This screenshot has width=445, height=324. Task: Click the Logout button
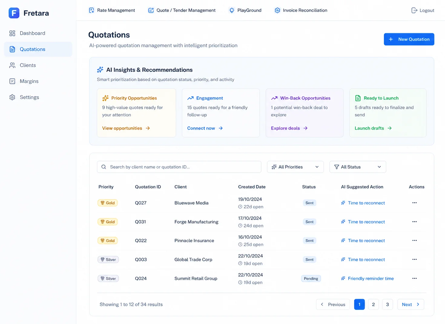pos(423,10)
